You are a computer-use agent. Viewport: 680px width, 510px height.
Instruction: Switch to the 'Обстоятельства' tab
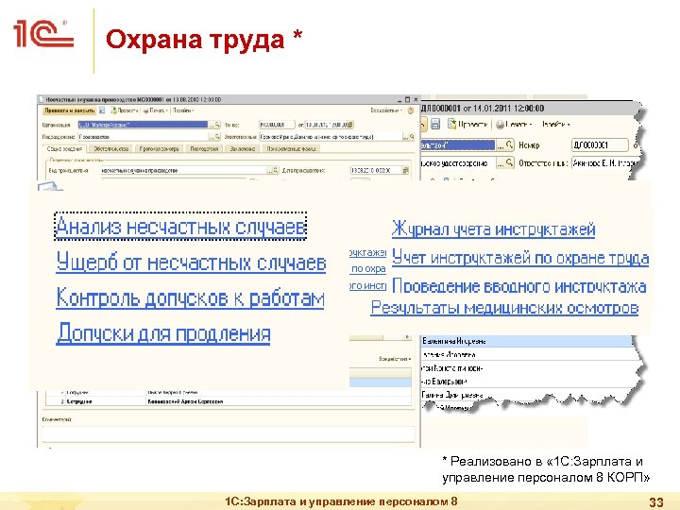[x=111, y=149]
